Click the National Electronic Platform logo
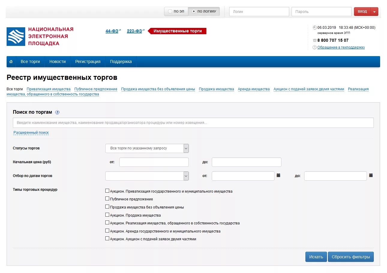The image size is (387, 273). 40,36
